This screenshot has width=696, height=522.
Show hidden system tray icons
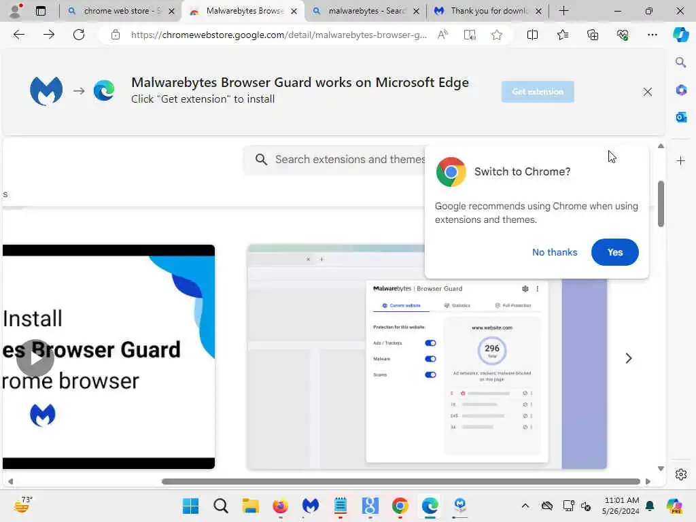(525, 506)
